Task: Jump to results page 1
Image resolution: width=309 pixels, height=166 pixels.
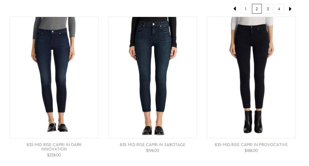Action: click(246, 9)
